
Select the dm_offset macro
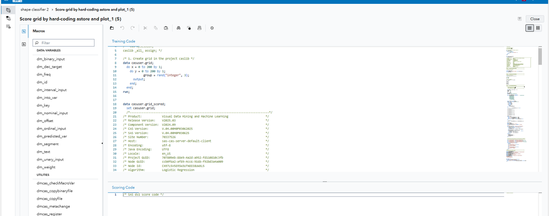(45, 121)
